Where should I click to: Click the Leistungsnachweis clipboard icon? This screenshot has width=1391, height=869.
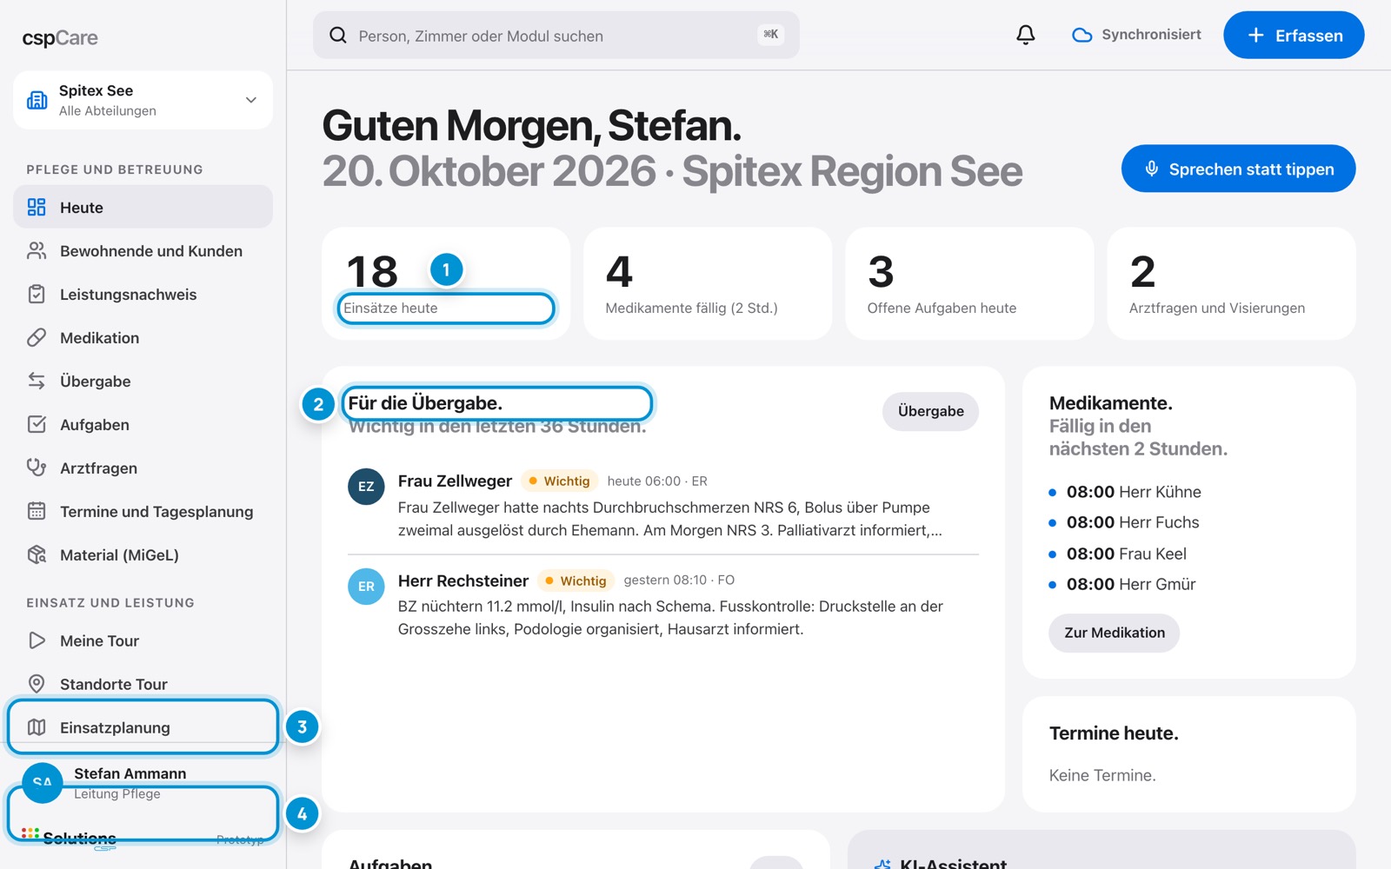pyautogui.click(x=37, y=294)
